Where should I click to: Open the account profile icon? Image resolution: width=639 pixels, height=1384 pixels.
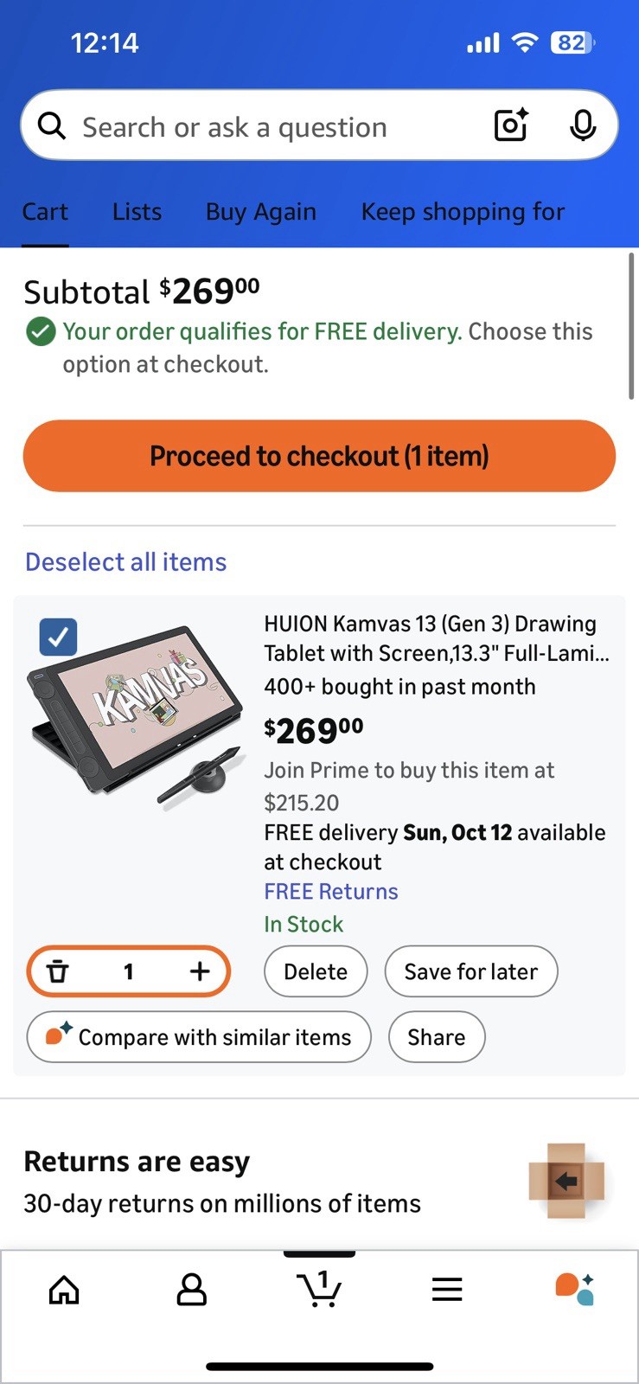tap(191, 1290)
